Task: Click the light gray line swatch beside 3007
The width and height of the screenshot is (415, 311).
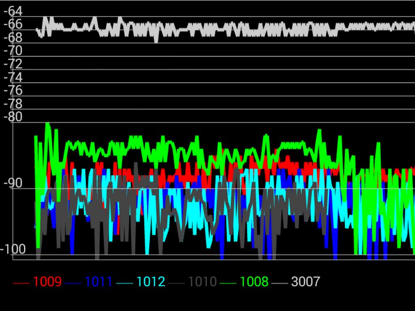Action: click(280, 283)
